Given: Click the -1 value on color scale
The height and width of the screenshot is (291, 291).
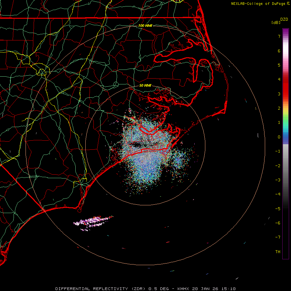Looking at the screenshot, I should [278, 151].
